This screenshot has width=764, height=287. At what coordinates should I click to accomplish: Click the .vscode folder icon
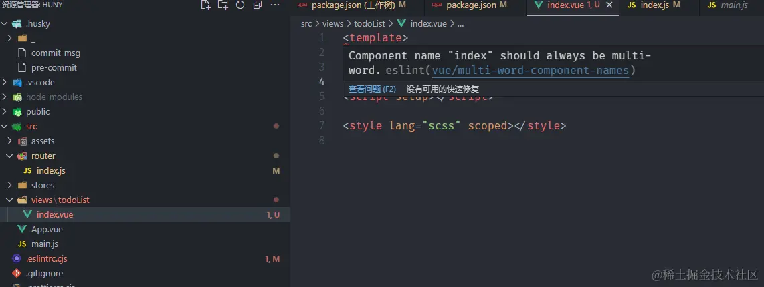pyautogui.click(x=17, y=83)
